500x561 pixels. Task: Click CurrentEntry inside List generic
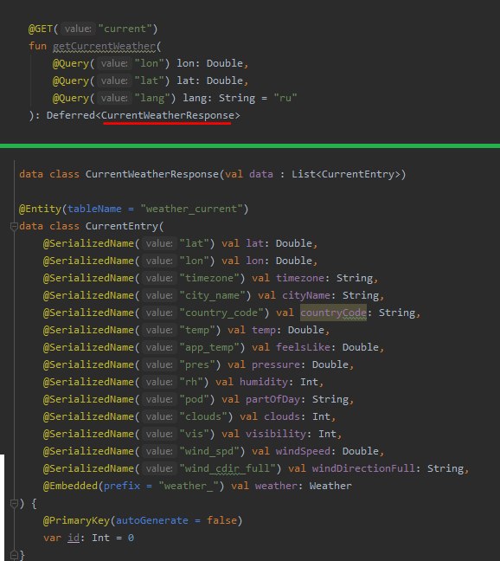point(358,174)
